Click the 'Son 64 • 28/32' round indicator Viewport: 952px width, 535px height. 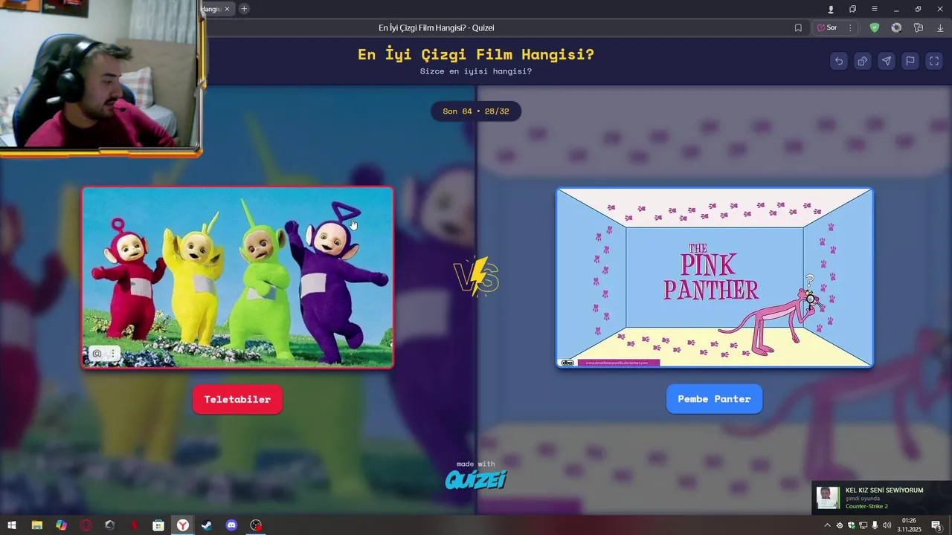tap(476, 111)
